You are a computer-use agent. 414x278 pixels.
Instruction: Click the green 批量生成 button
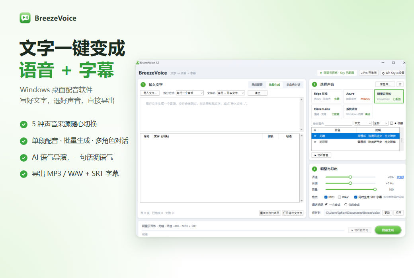tap(388, 230)
